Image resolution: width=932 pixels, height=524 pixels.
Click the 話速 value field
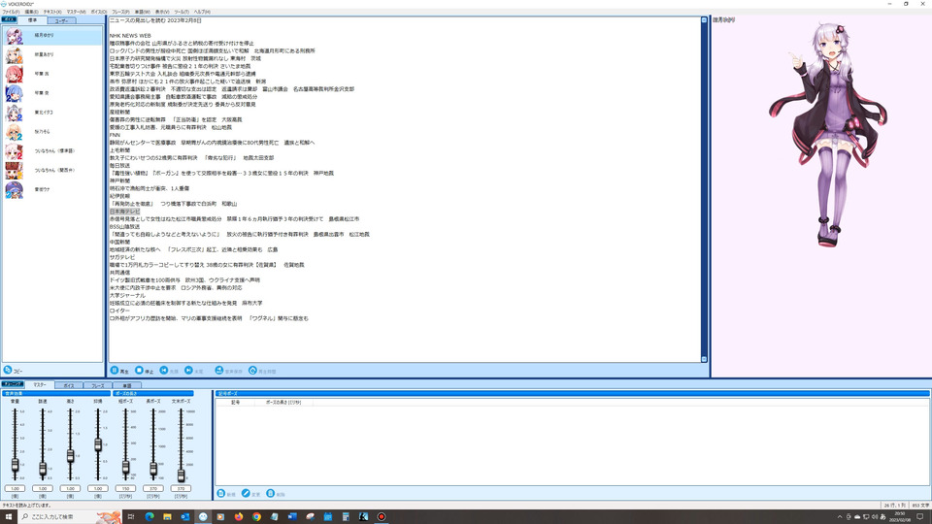[43, 488]
